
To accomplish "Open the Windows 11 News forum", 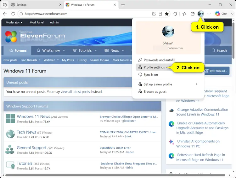I will [33, 117].
